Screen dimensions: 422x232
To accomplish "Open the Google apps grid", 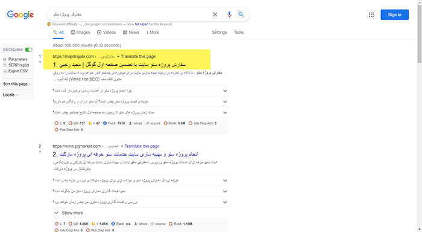I will tap(371, 15).
